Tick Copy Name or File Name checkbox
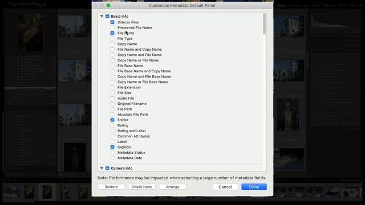The height and width of the screenshot is (205, 365). coord(112,60)
